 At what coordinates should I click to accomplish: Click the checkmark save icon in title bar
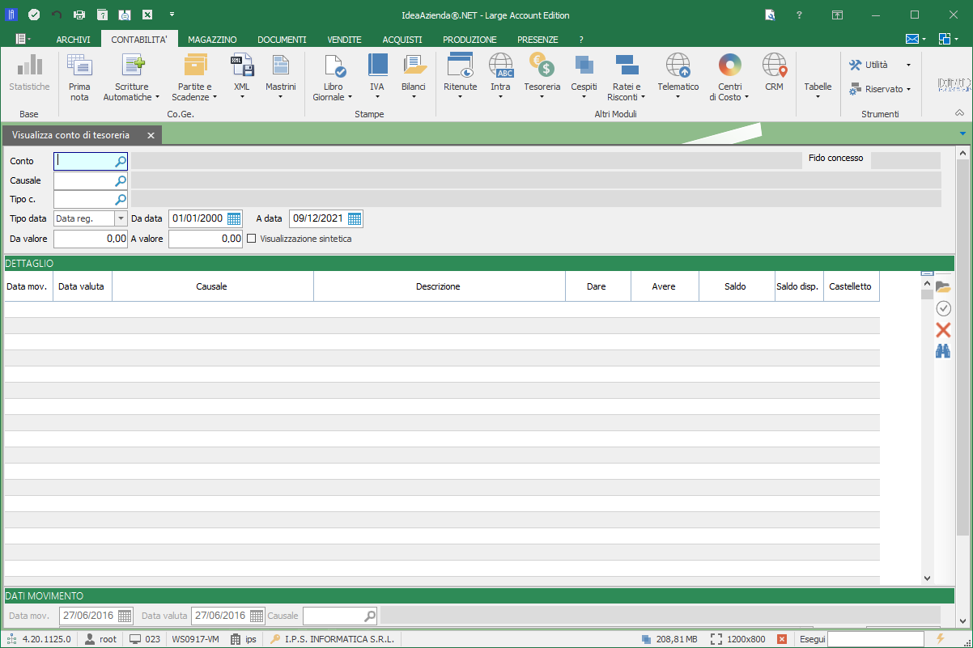pos(33,15)
